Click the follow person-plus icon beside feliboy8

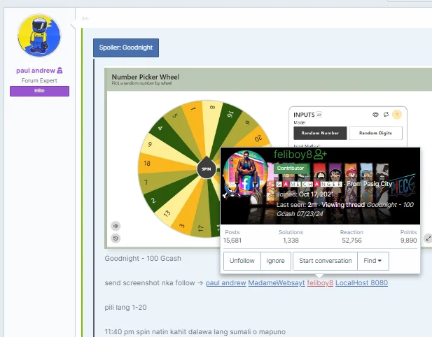tap(321, 154)
